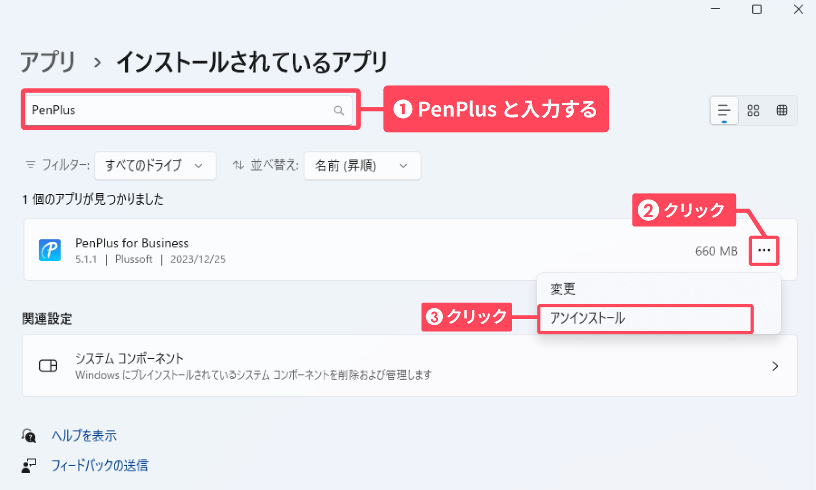Click the PenPlus for Business app name
Image resolution: width=816 pixels, height=490 pixels.
click(132, 243)
